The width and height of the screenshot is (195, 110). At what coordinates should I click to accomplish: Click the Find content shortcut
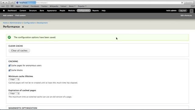click(20, 16)
